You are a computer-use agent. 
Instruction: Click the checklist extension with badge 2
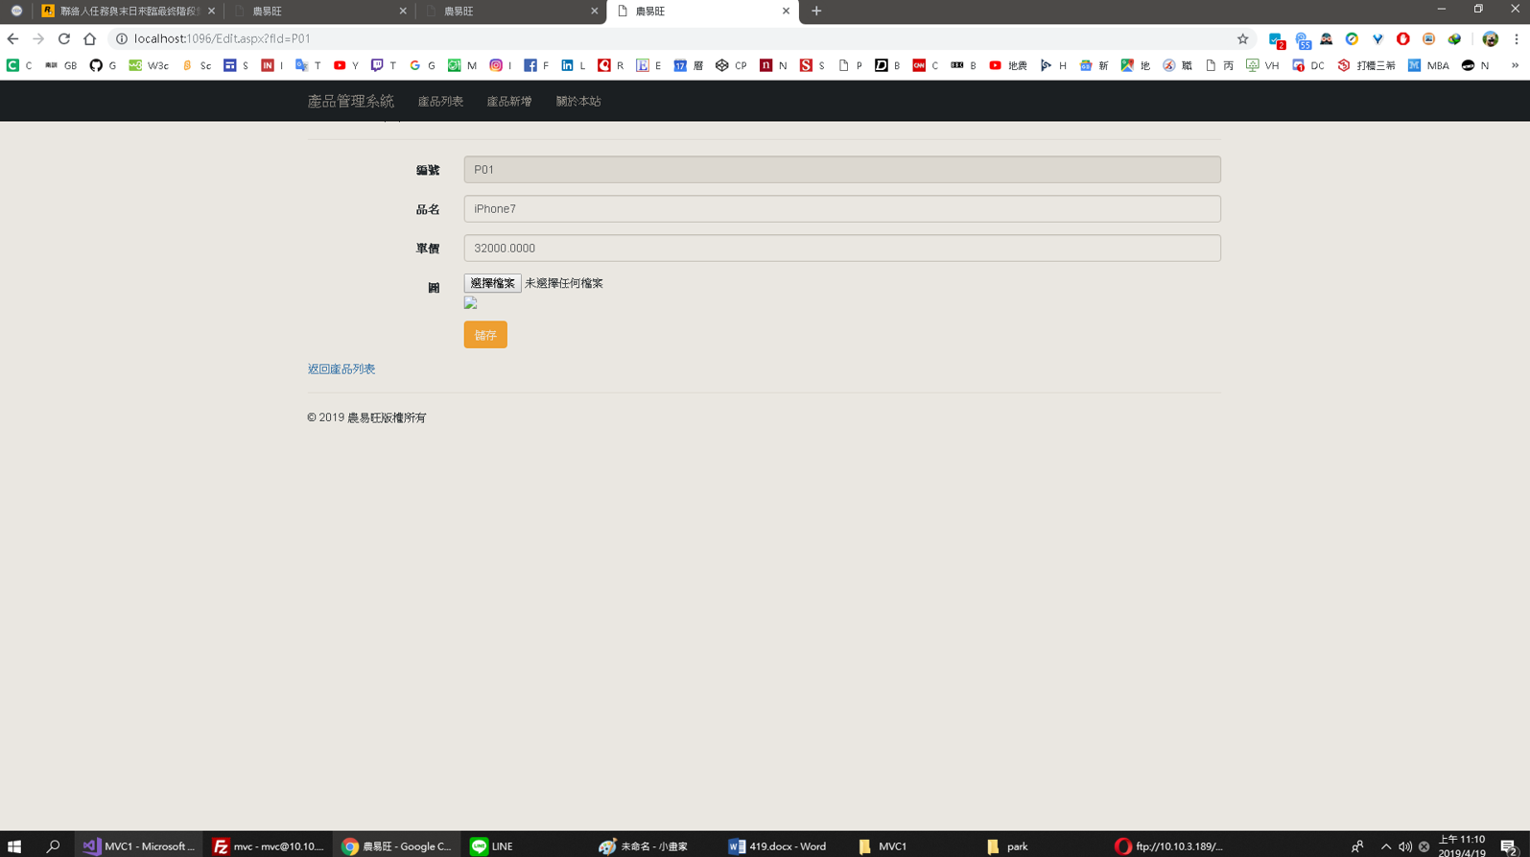coord(1276,40)
